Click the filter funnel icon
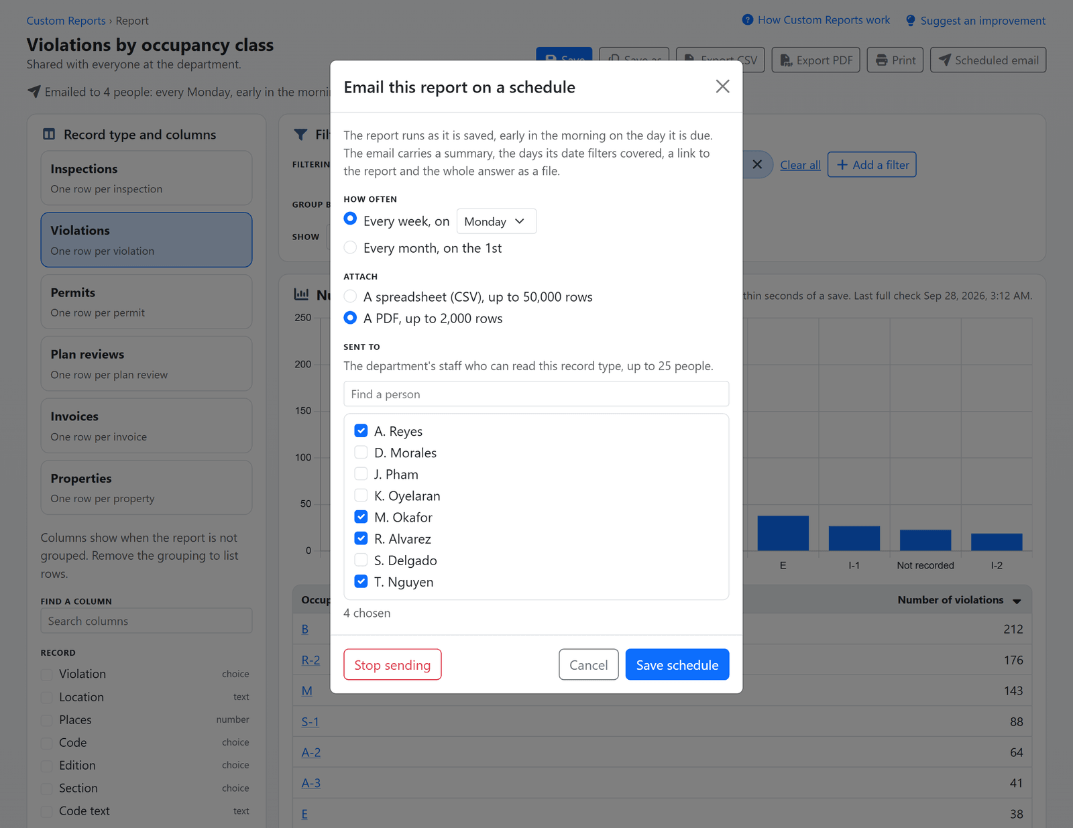1073x828 pixels. 300,135
